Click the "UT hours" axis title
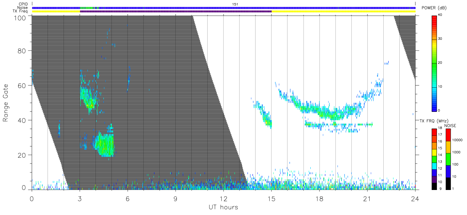 pyautogui.click(x=223, y=207)
